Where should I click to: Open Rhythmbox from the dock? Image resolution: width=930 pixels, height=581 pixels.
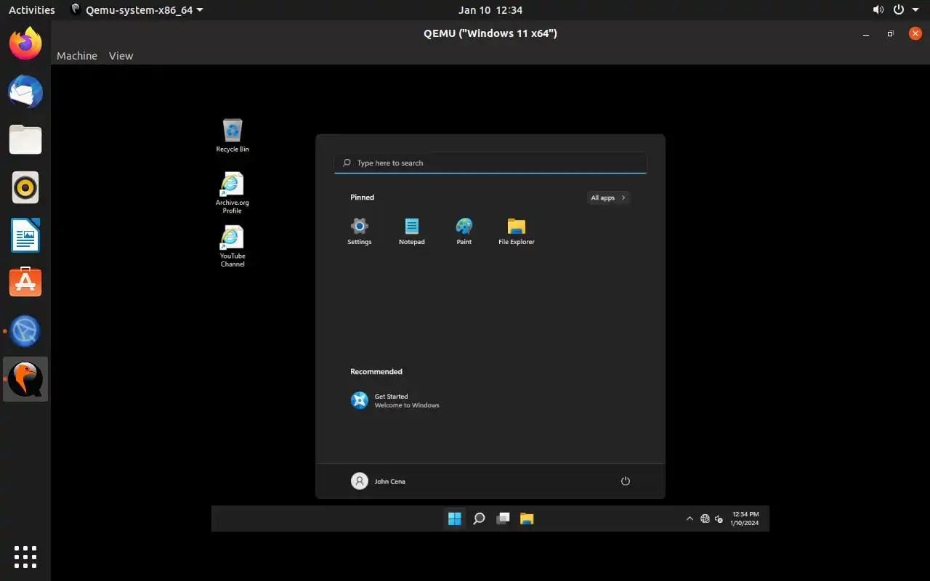[25, 187]
